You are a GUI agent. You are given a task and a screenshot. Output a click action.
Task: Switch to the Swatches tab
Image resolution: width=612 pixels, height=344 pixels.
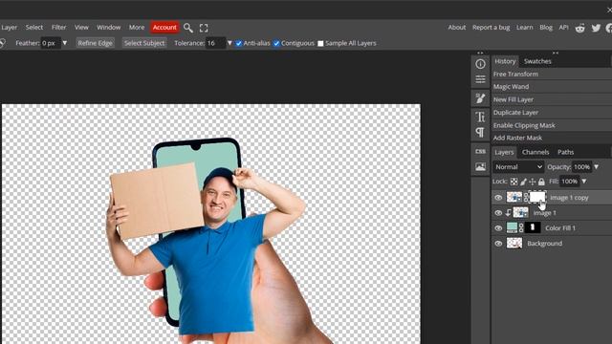pos(537,61)
